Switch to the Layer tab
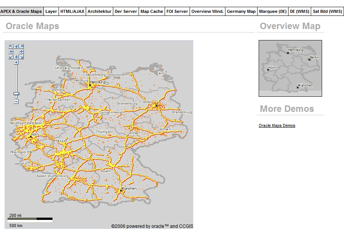Screen dimensions: 344x235 (51, 11)
